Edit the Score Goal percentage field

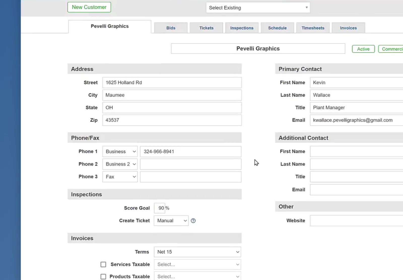(x=160, y=208)
